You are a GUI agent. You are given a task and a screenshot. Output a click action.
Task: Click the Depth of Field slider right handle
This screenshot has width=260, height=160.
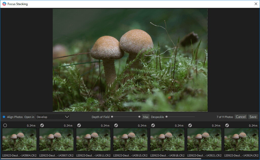(139, 117)
